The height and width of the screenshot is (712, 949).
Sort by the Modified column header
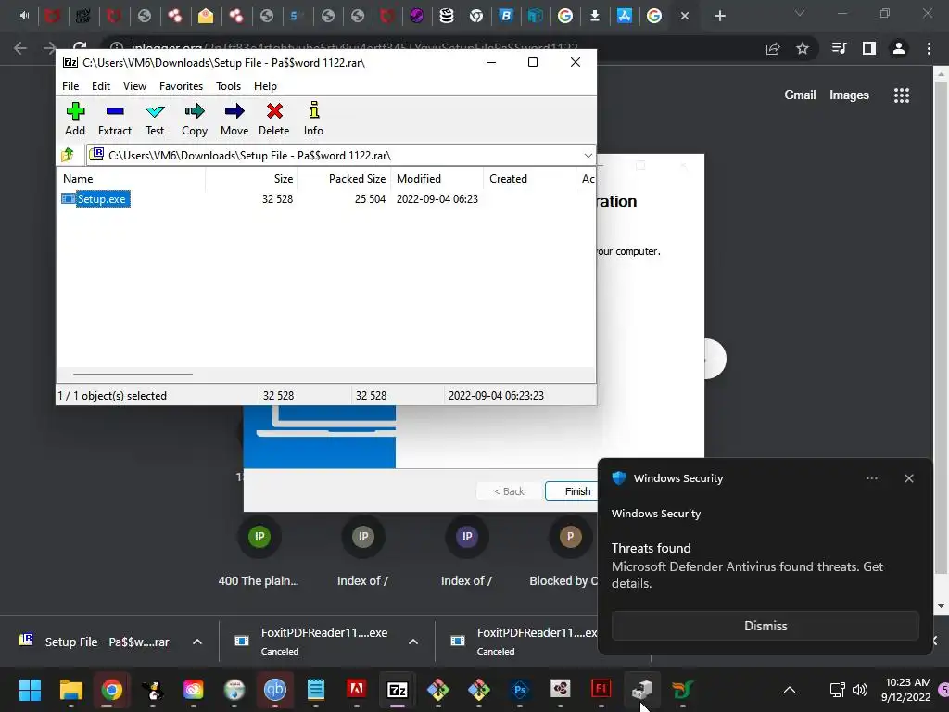pos(437,179)
